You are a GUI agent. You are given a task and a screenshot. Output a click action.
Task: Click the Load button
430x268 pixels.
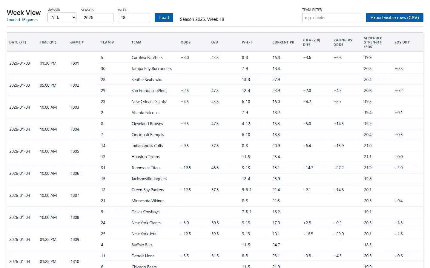pyautogui.click(x=164, y=18)
